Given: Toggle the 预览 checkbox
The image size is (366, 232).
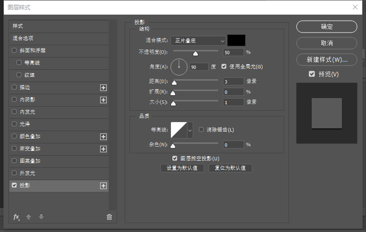Looking at the screenshot, I should [312, 74].
